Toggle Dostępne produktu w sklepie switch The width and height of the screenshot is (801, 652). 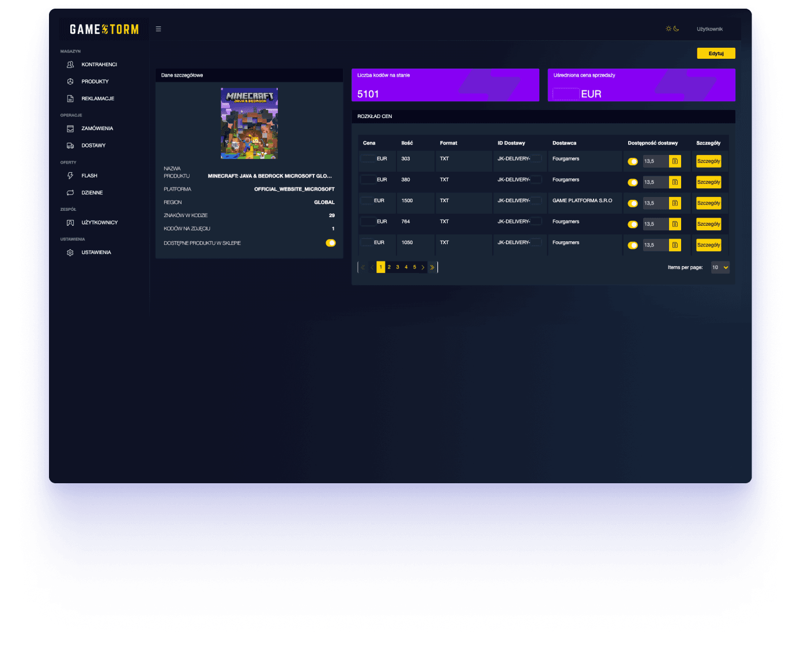point(331,243)
